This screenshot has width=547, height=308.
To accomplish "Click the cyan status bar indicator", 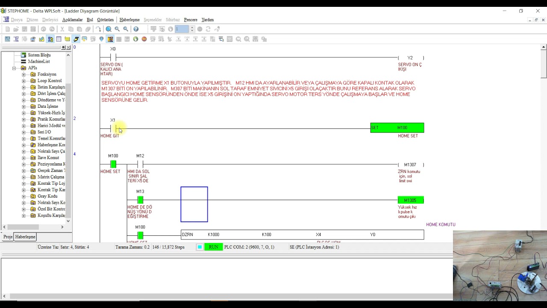I will (200, 247).
